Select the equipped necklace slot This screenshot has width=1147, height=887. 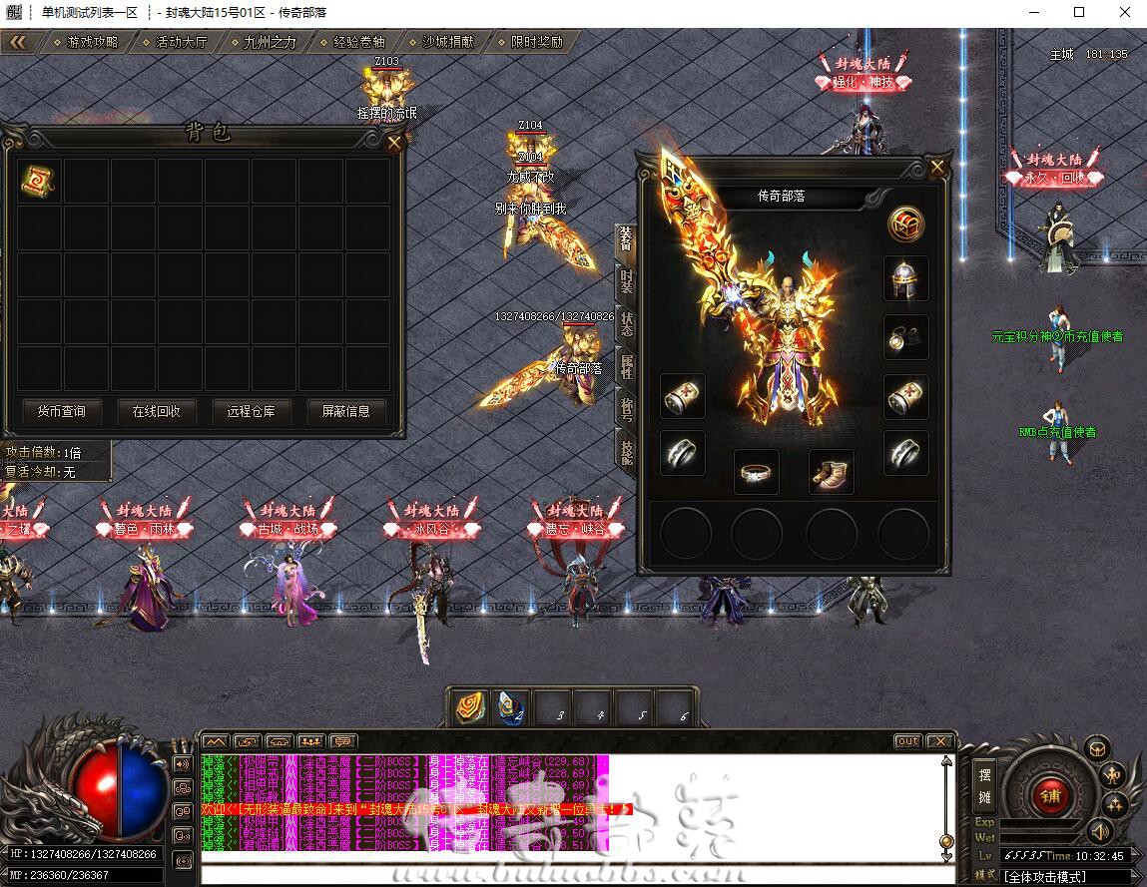(905, 337)
